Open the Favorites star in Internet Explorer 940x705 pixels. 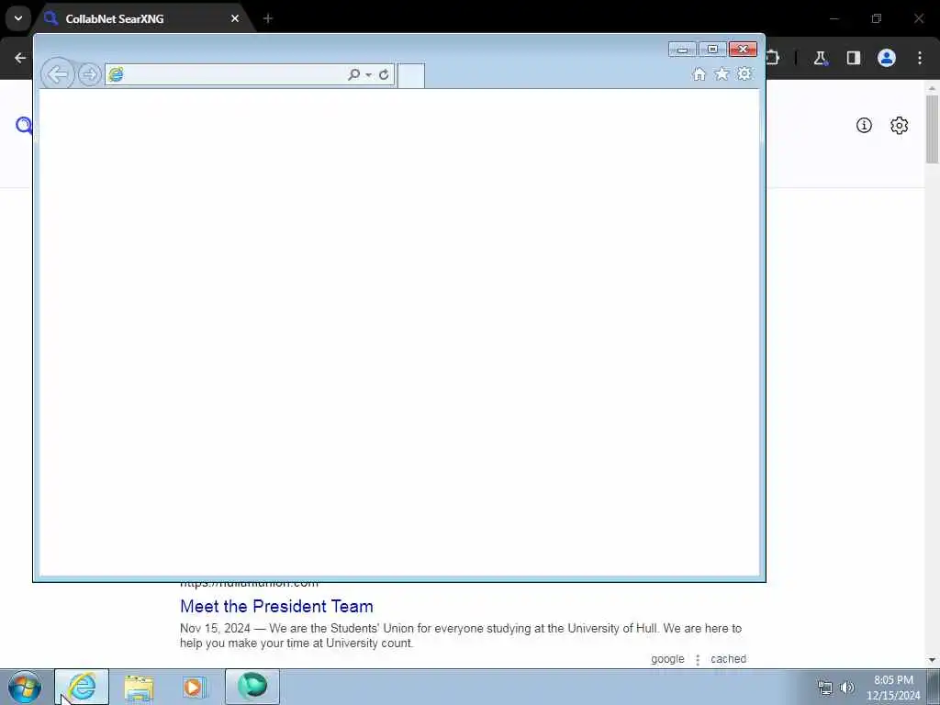pos(722,73)
